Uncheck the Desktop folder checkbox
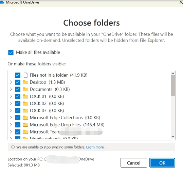The height and width of the screenshot is (170, 183). [18, 82]
